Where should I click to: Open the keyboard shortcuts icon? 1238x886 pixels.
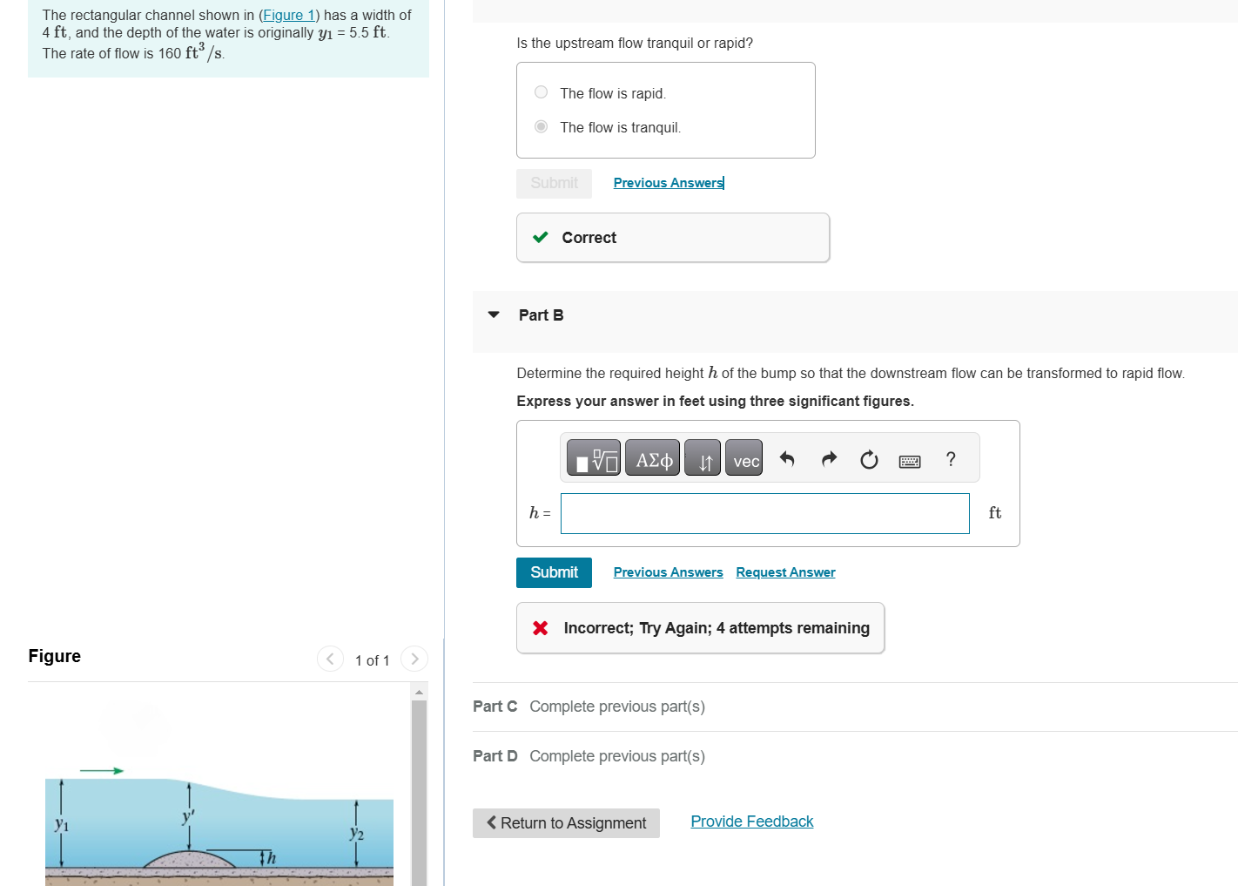pos(910,461)
